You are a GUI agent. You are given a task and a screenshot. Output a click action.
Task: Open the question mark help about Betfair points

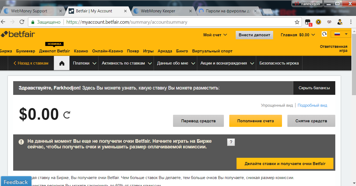pyautogui.click(x=231, y=142)
